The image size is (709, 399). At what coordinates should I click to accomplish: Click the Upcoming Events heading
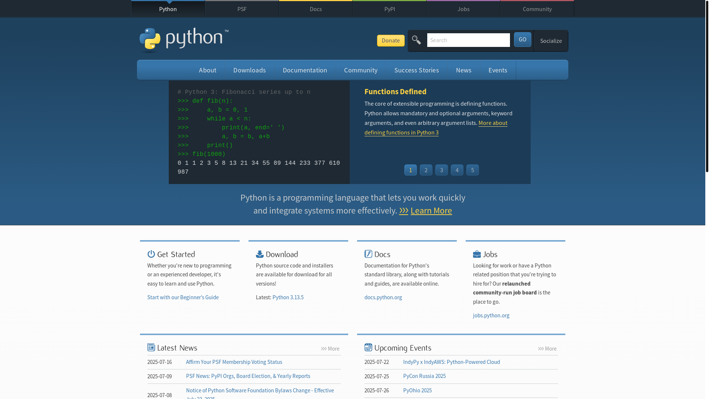click(403, 348)
